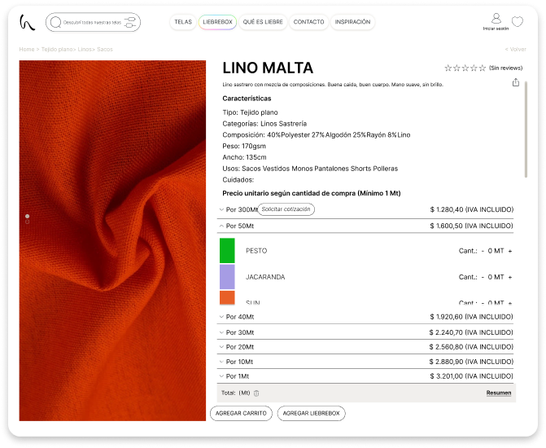The height and width of the screenshot is (448, 546).
Task: Collapse the Por 50Mt price tier
Action: click(x=222, y=226)
